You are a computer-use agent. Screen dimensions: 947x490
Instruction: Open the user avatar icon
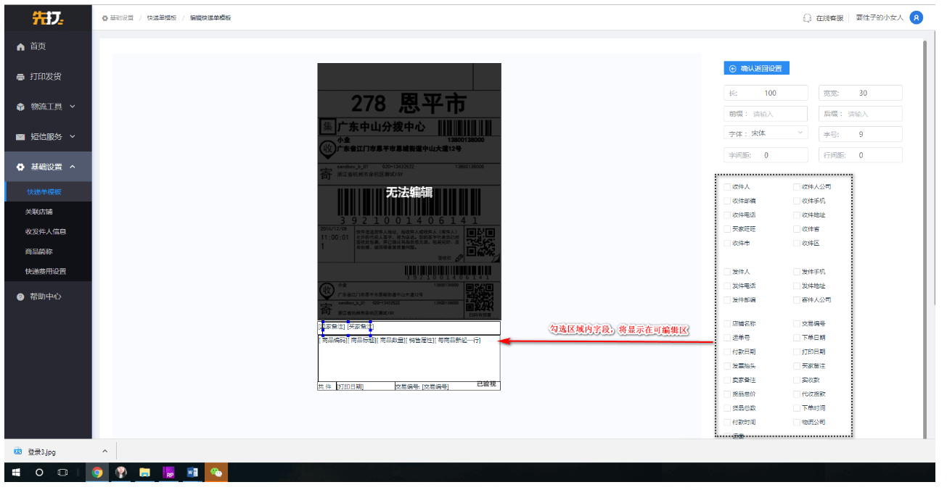917,17
